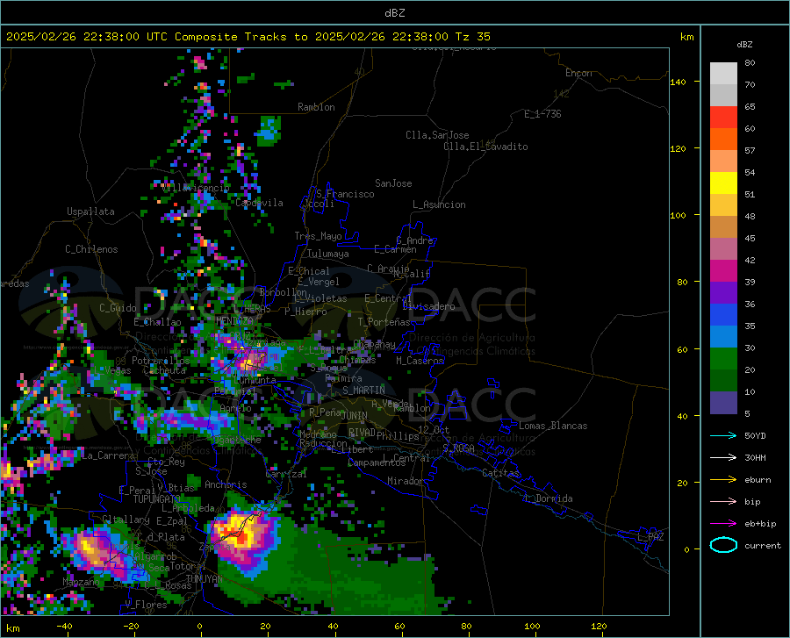The width and height of the screenshot is (790, 638).
Task: Click the 'JUNIN' map label
Action: coord(355,416)
